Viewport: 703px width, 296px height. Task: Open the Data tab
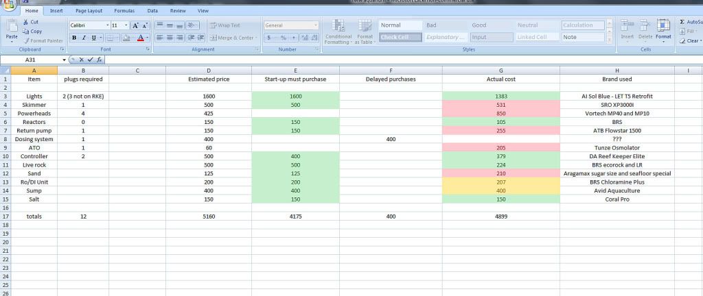[152, 11]
